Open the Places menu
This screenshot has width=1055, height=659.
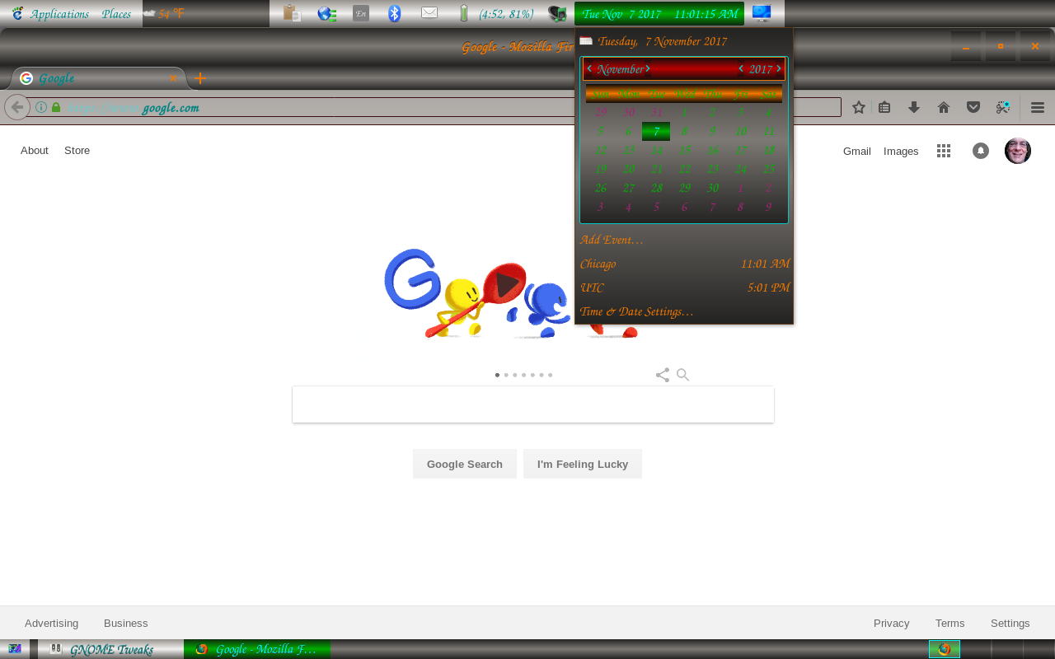coord(116,13)
